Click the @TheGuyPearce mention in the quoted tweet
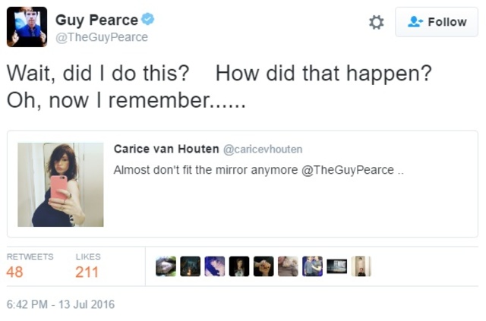 348,170
